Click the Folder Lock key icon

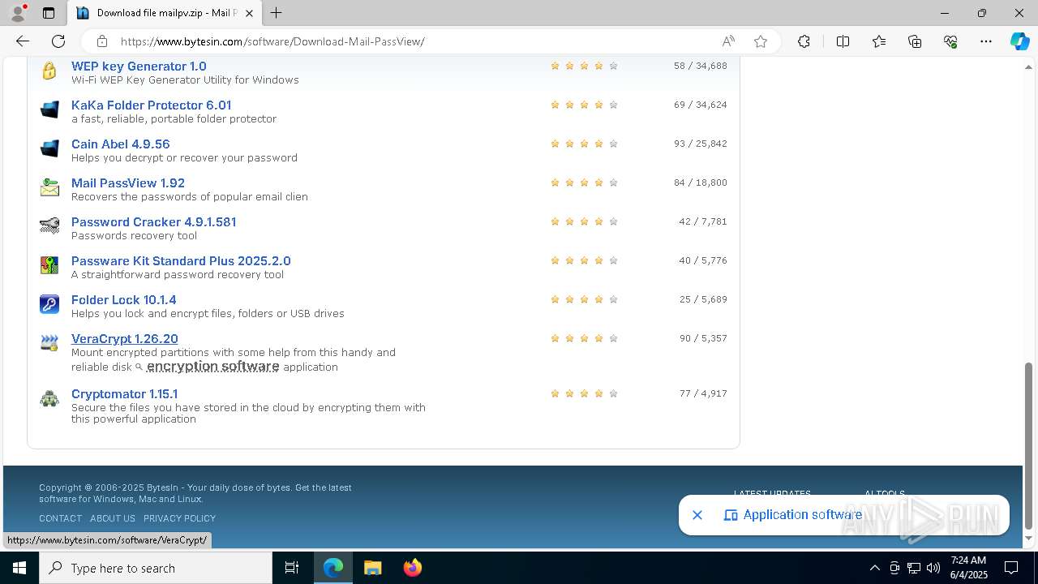click(x=49, y=304)
